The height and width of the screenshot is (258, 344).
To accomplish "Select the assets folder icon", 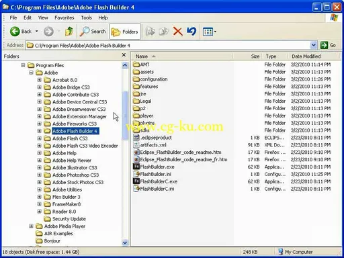I will (136, 72).
